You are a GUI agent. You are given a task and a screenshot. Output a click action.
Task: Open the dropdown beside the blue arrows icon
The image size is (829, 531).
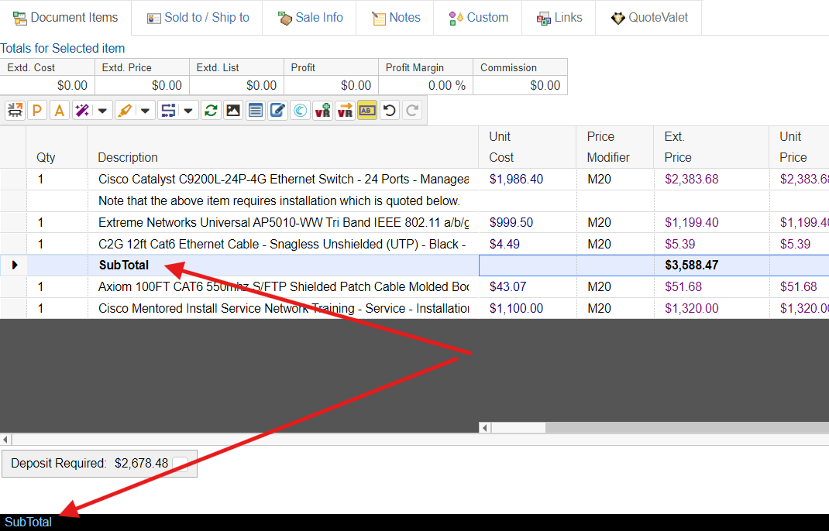click(x=189, y=111)
